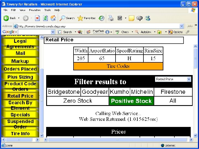Viewport: 199px width, 149px height.
Task: Open the Messenger people icon
Action: [x=148, y=18]
